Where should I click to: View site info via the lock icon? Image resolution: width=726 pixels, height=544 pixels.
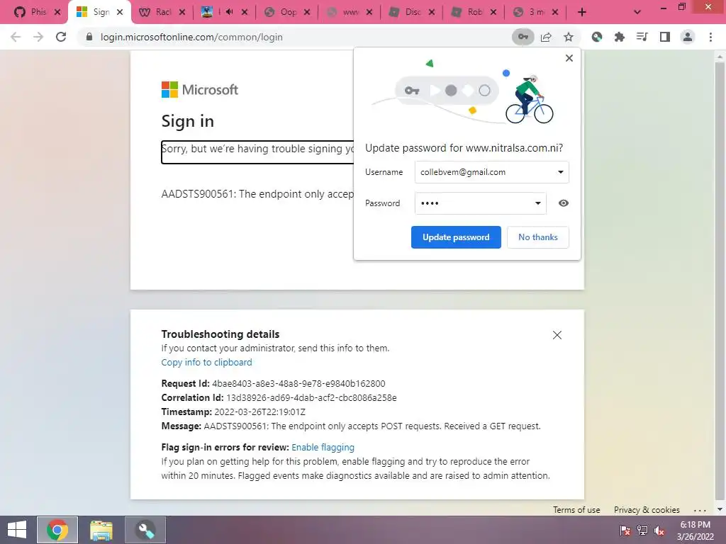(x=89, y=37)
